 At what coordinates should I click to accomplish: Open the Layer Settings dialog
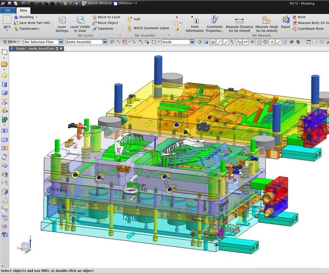click(62, 24)
